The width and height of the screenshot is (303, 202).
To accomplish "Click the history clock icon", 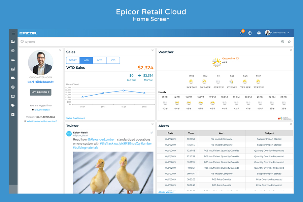I will click(282, 42).
